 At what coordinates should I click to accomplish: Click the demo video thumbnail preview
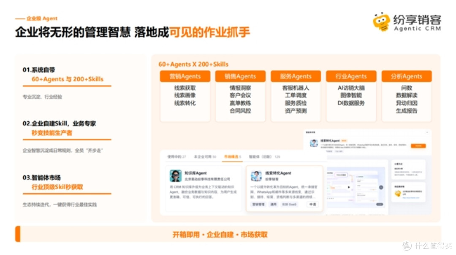(x=356, y=186)
